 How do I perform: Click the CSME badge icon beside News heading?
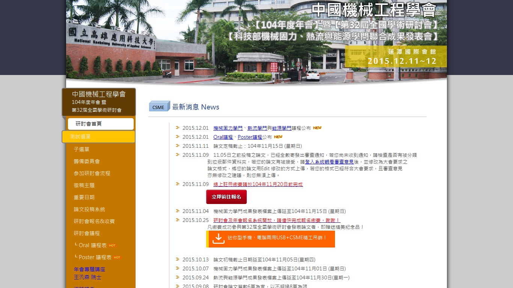[160, 106]
